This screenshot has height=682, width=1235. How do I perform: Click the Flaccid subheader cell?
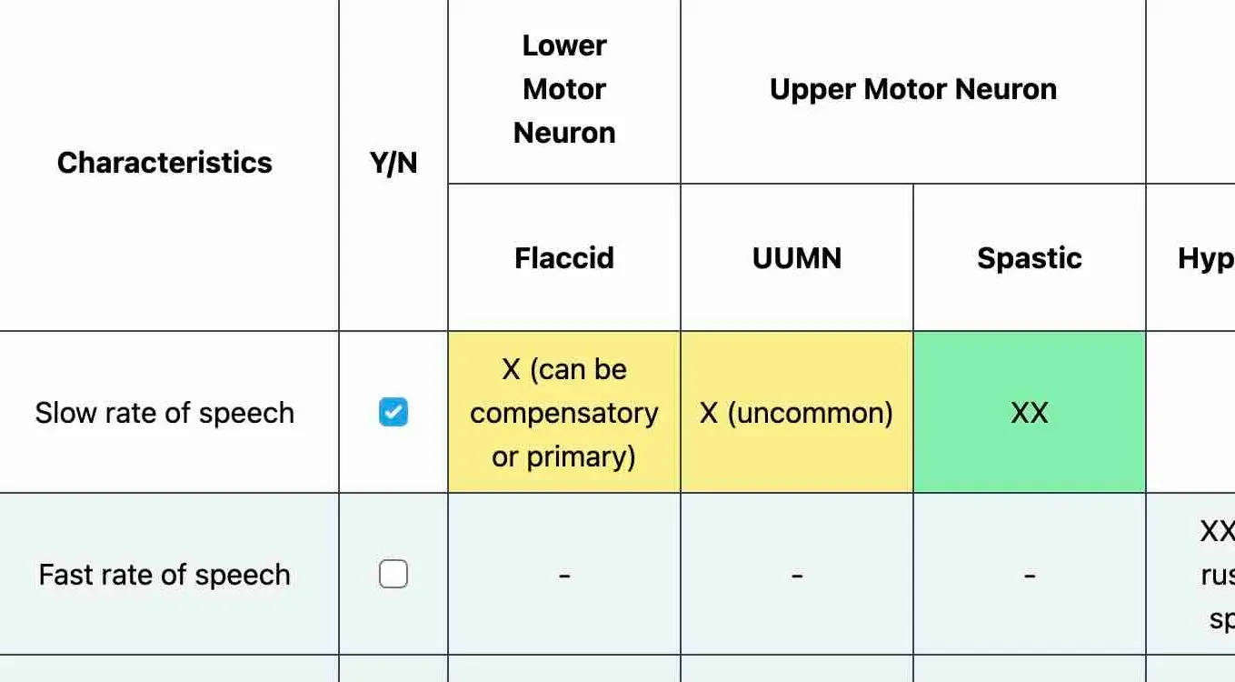564,258
